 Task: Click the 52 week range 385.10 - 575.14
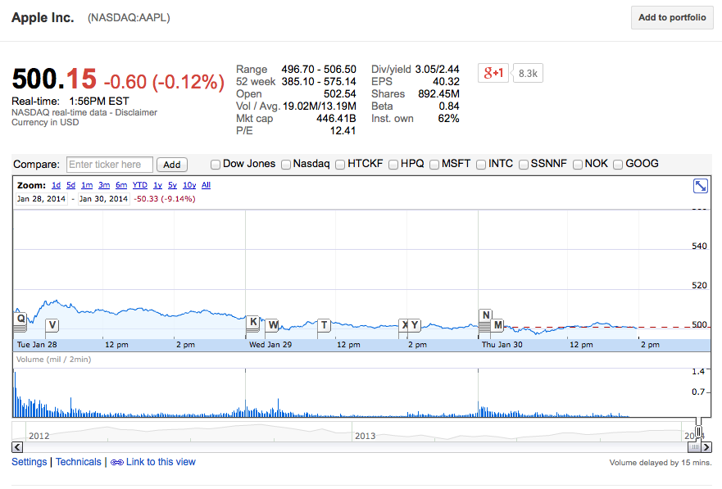click(x=319, y=81)
